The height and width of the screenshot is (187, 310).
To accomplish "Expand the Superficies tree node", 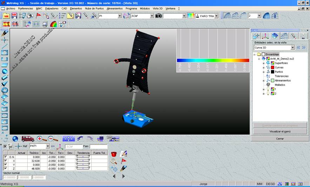I will [264, 63].
